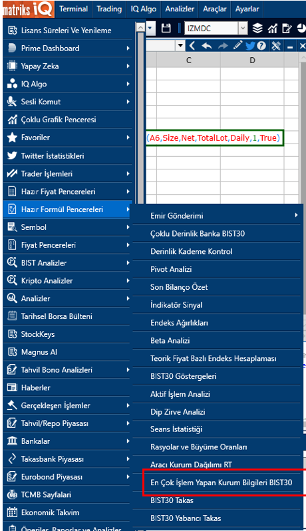306x531 pixels.
Task: Click the Sesli Komut microphone icon
Action: (12, 102)
